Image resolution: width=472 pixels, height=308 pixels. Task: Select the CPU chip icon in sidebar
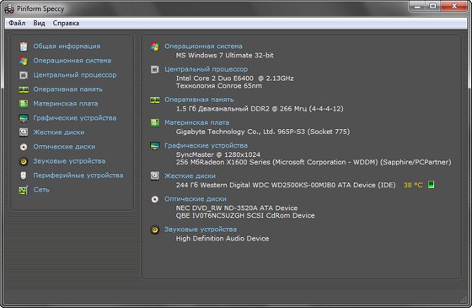(24, 75)
